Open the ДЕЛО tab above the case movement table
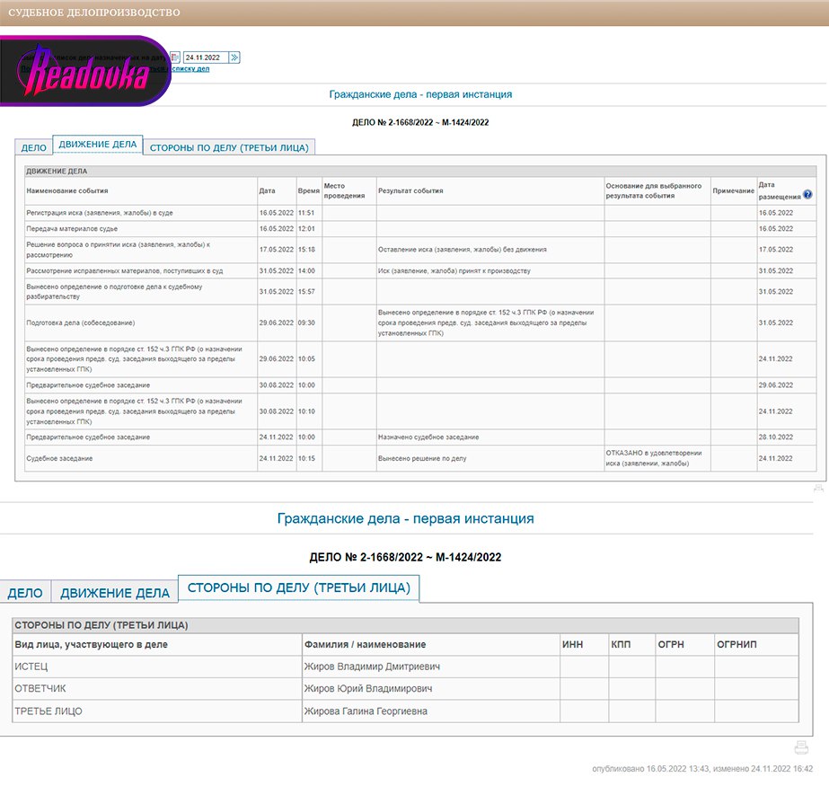 pyautogui.click(x=34, y=147)
